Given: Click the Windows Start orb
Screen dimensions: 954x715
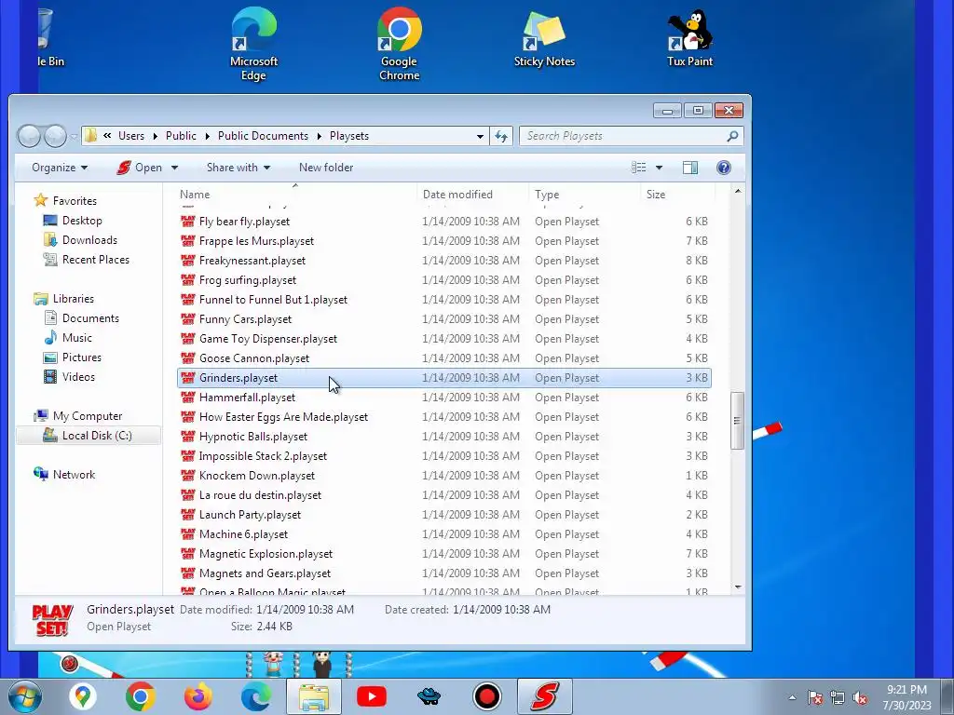Looking at the screenshot, I should point(24,696).
